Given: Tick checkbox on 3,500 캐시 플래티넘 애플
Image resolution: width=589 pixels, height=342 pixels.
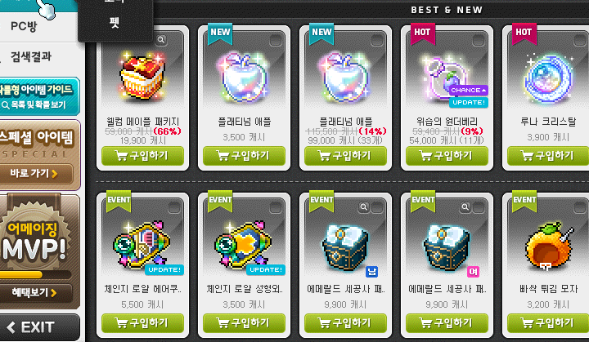Looking at the screenshot, I should click(x=276, y=40).
